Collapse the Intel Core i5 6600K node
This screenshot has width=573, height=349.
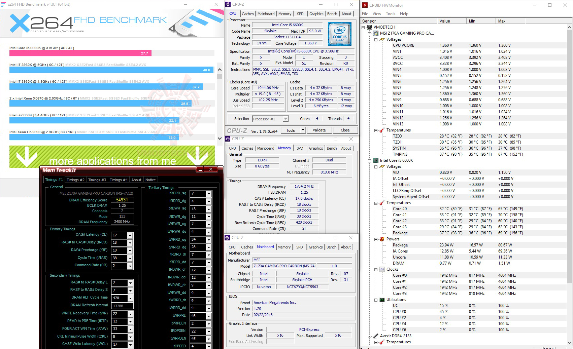(370, 160)
